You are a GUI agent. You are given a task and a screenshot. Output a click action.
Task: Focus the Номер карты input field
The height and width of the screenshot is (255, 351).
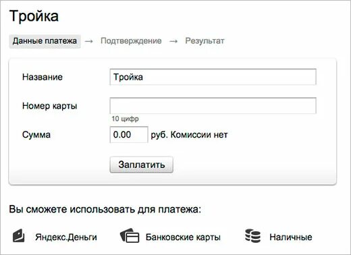pyautogui.click(x=213, y=106)
